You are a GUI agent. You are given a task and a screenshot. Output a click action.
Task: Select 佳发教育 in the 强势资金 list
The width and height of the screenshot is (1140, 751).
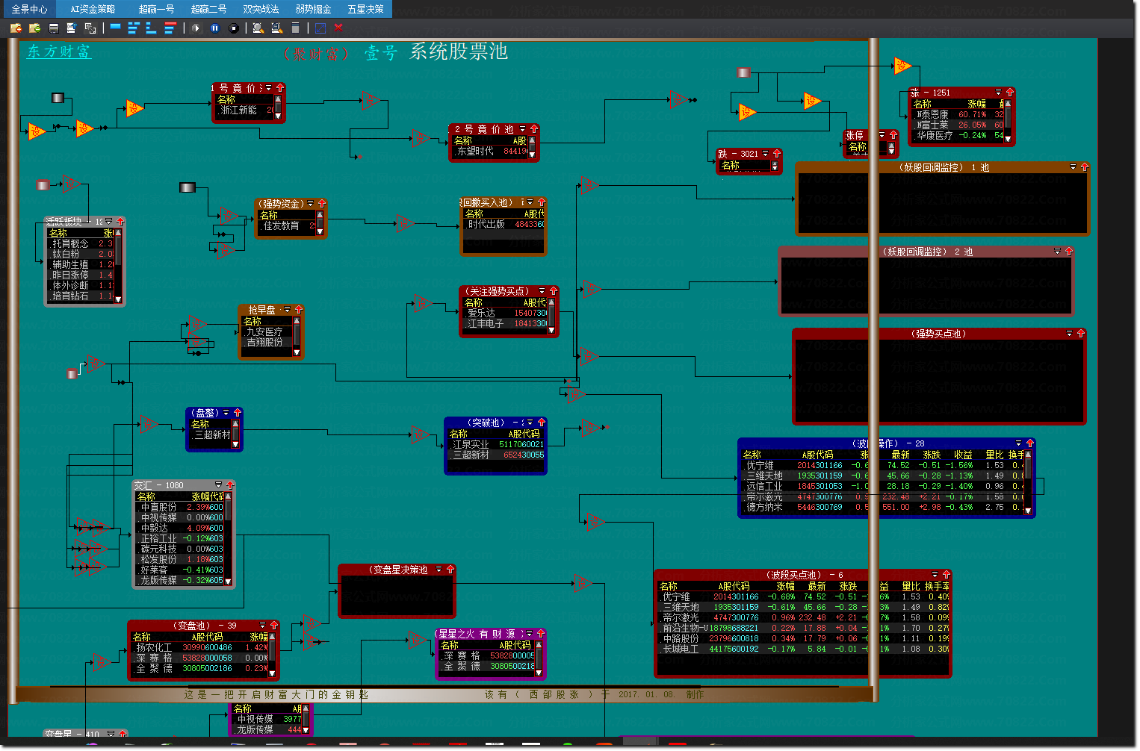pyautogui.click(x=281, y=225)
